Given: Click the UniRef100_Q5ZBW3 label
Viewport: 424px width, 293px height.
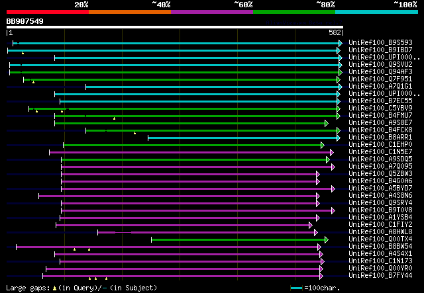Looking at the screenshot, I should [380, 174].
